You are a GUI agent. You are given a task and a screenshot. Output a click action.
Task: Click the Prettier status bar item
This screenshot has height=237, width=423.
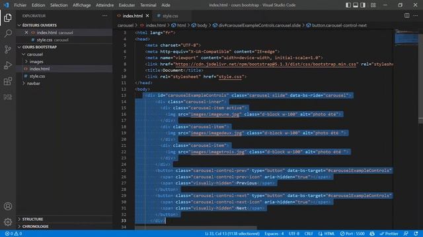coord(389,234)
